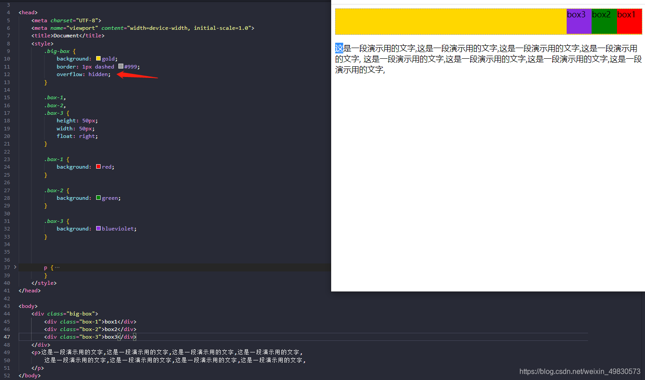Click the '.box-2 {' selector on line 27
This screenshot has width=645, height=380.
click(x=57, y=190)
